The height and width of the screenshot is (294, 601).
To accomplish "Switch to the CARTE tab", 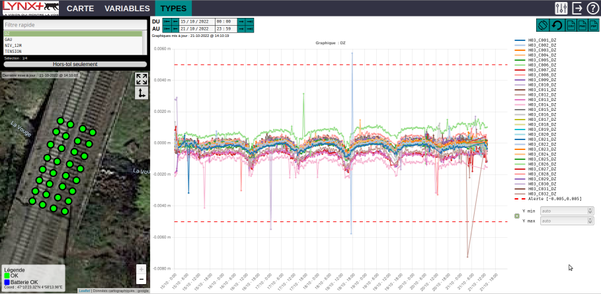I will pos(80,9).
